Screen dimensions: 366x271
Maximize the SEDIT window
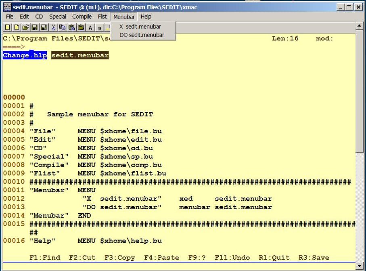pyautogui.click(x=349, y=7)
